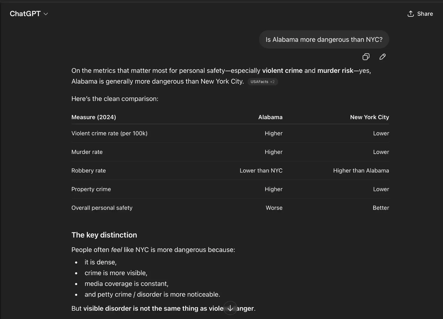Edit the message using the pencil icon

point(382,57)
